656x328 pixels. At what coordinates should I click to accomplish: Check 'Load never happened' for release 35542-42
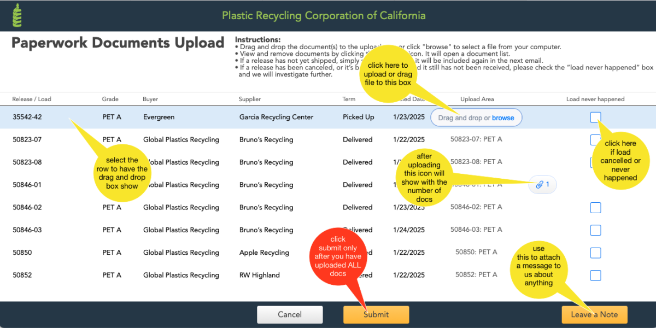pos(595,117)
